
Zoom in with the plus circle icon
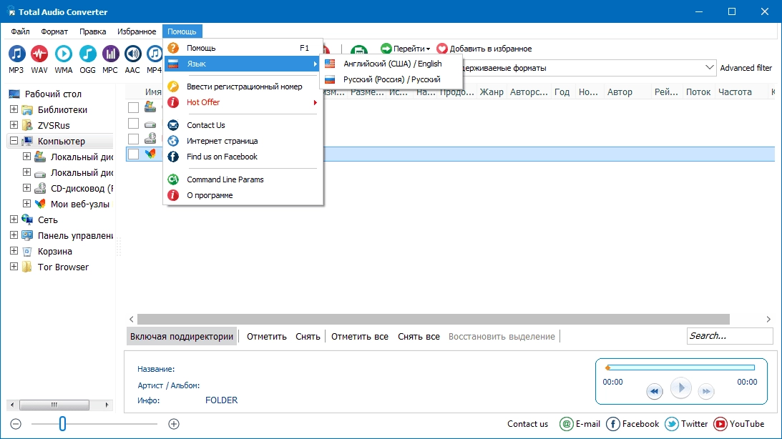click(174, 424)
